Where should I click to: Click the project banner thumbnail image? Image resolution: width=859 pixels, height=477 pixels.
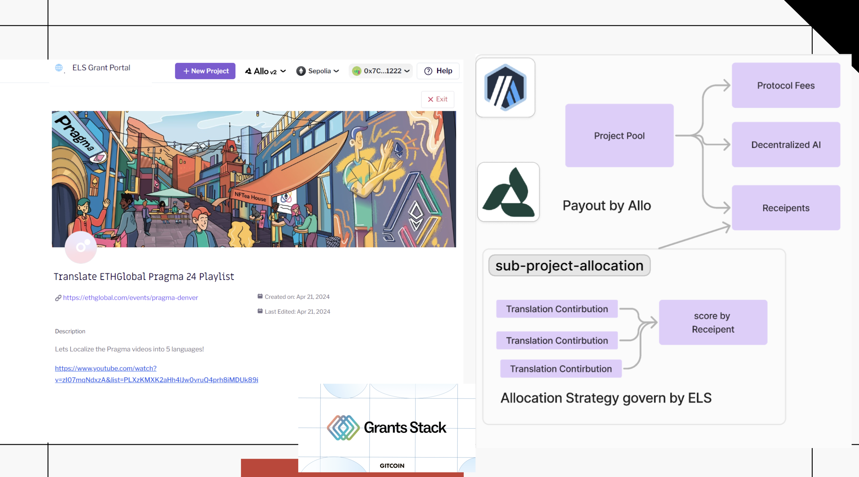pos(253,178)
